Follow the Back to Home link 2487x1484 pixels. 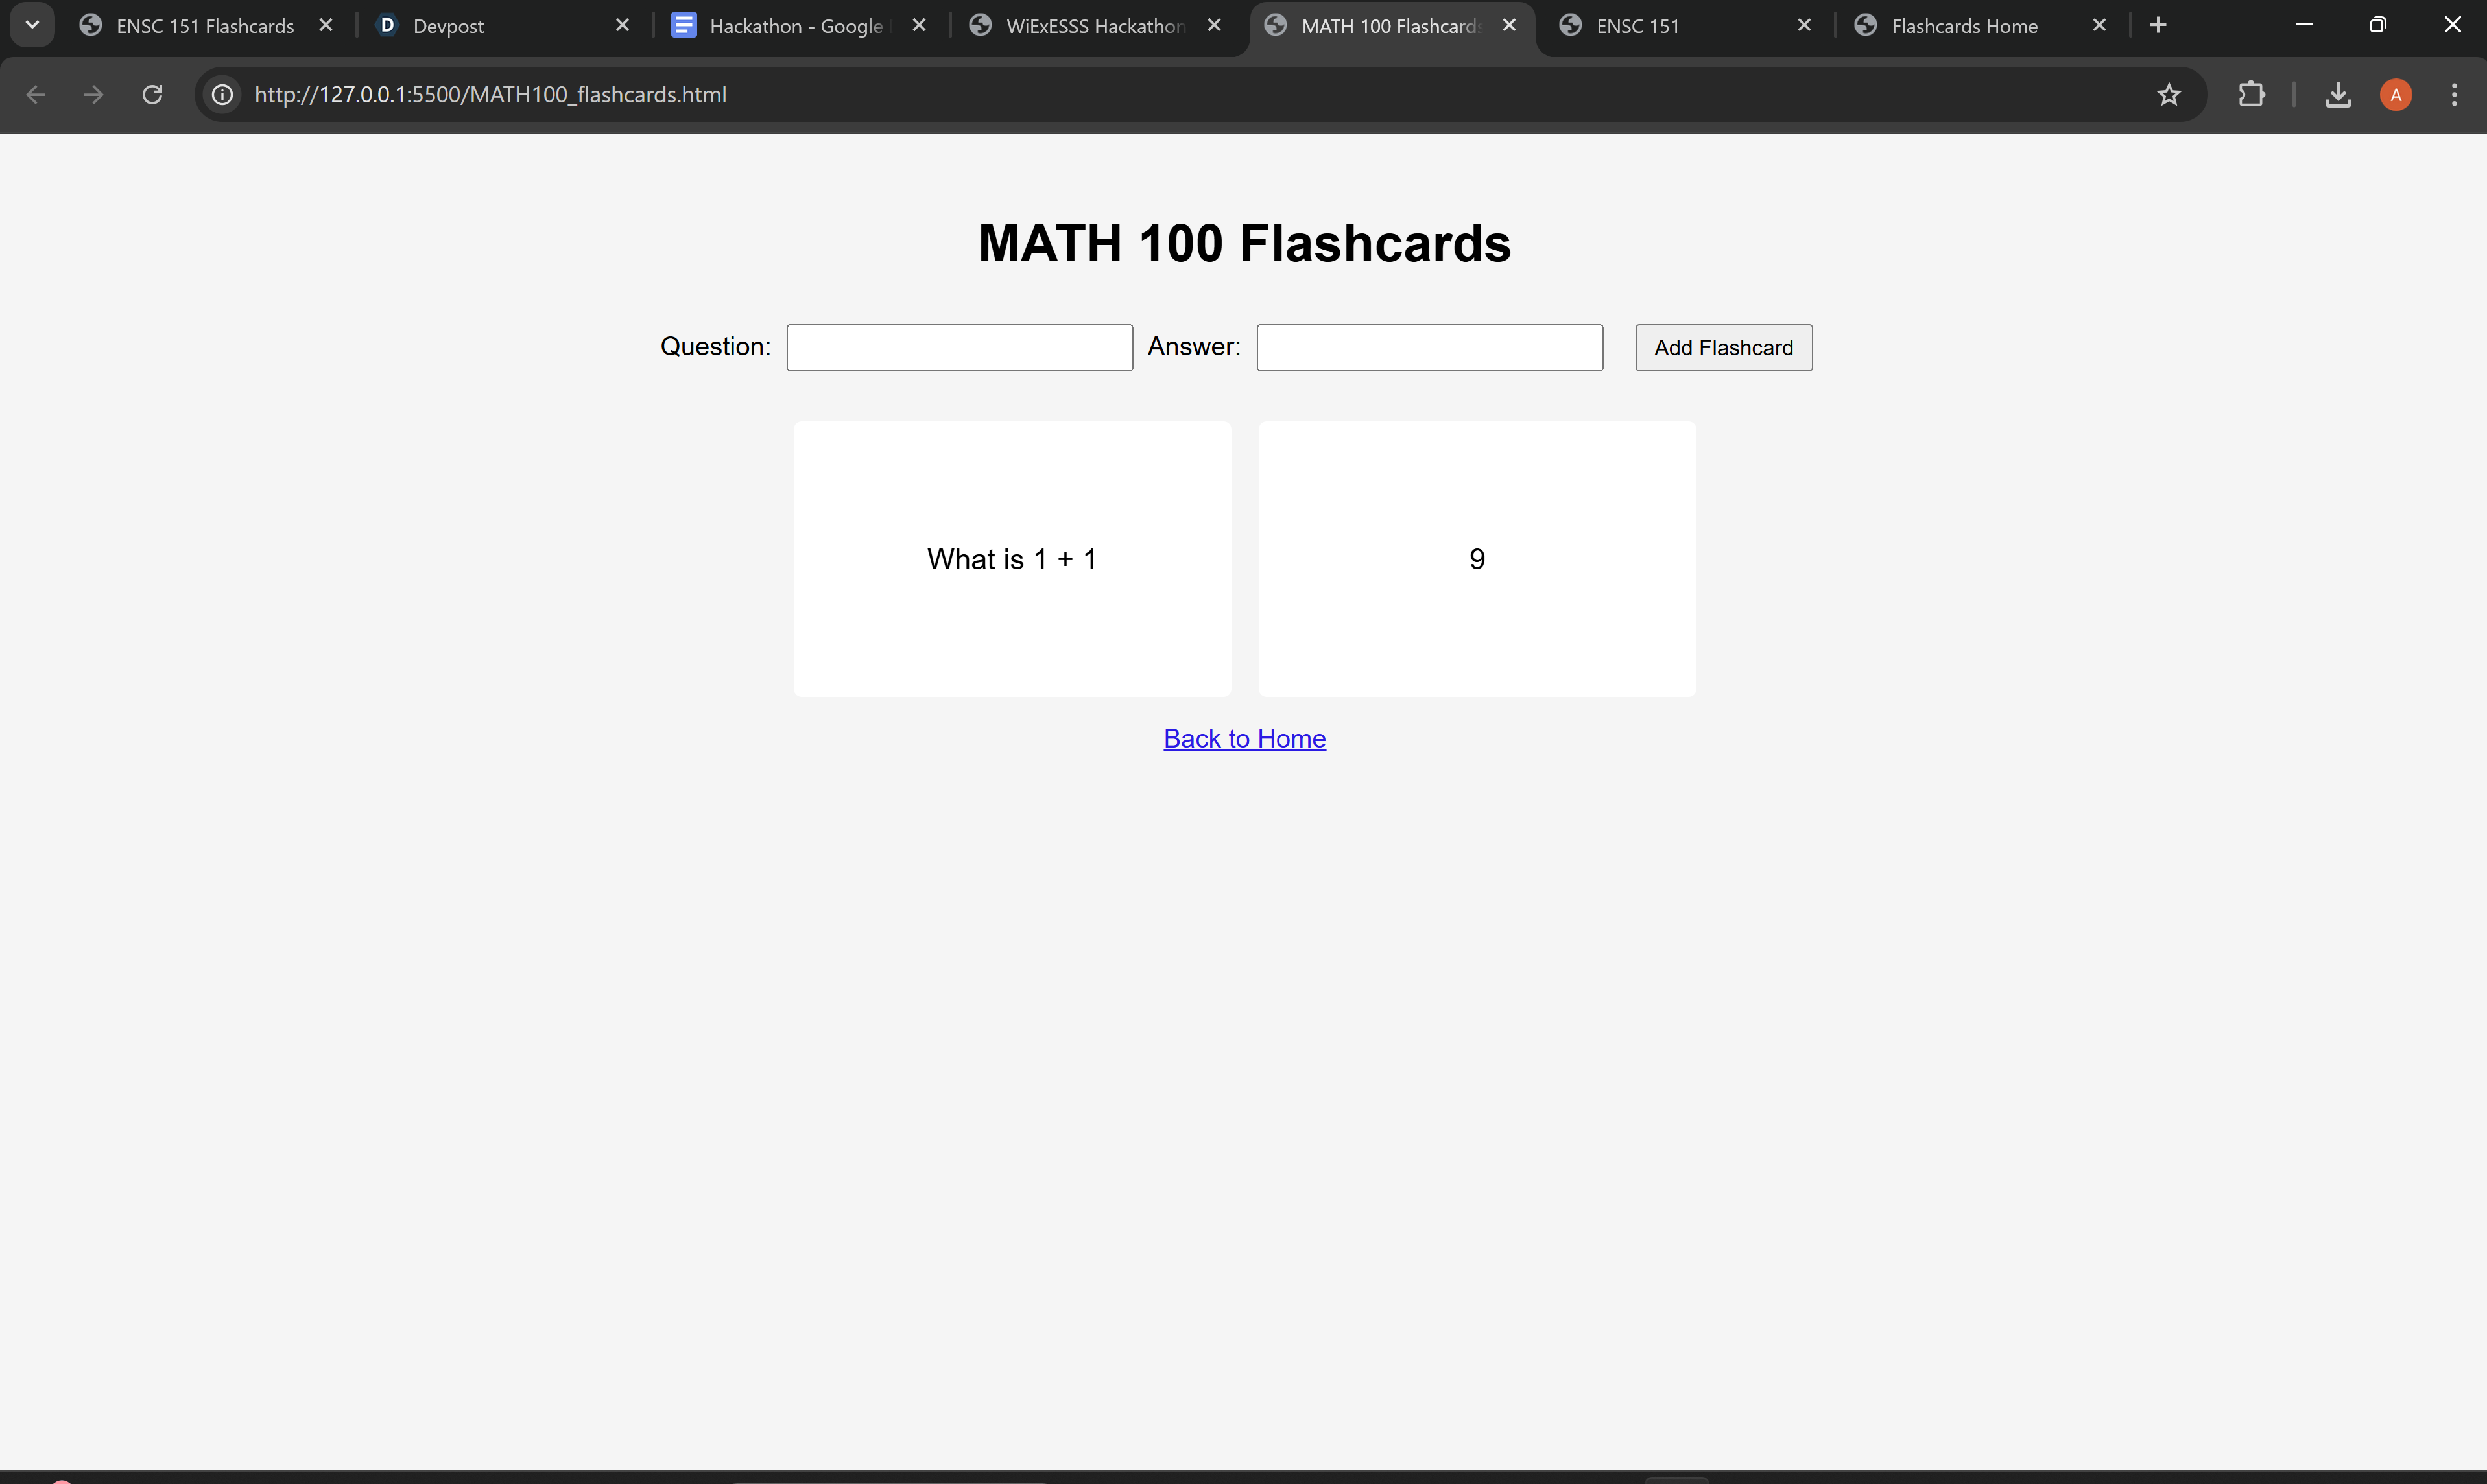1244,738
